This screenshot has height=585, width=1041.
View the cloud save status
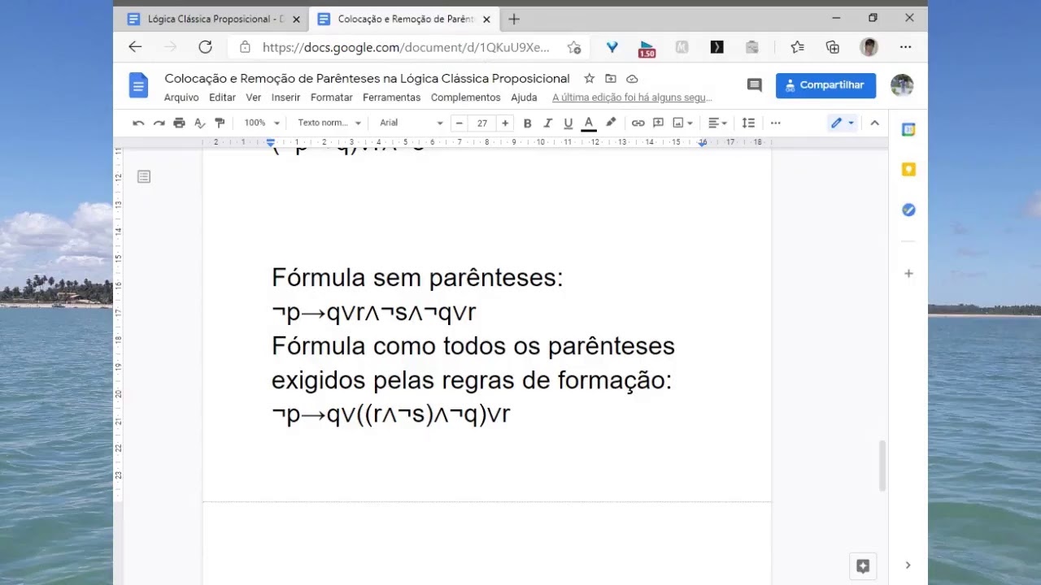(x=632, y=79)
